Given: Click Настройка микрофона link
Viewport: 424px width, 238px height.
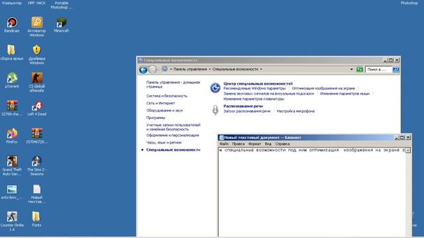Looking at the screenshot, I should (x=295, y=111).
